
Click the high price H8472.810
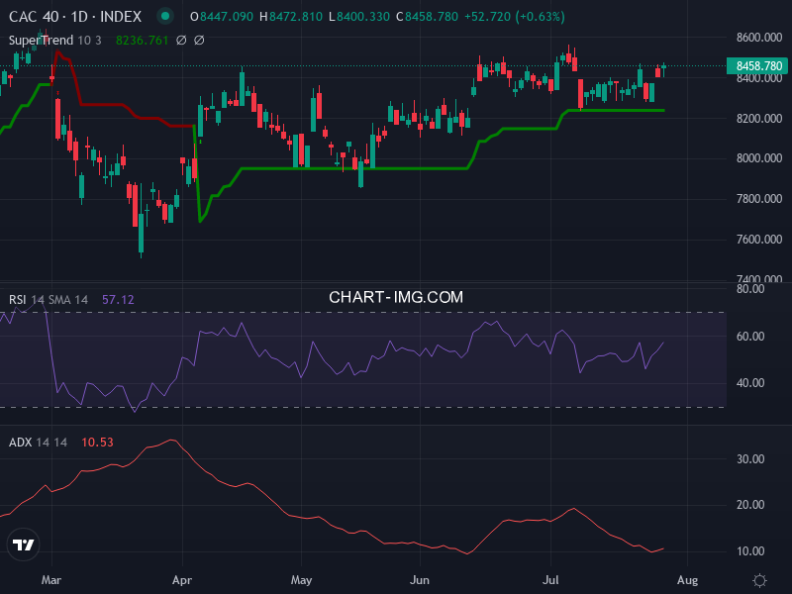click(291, 17)
